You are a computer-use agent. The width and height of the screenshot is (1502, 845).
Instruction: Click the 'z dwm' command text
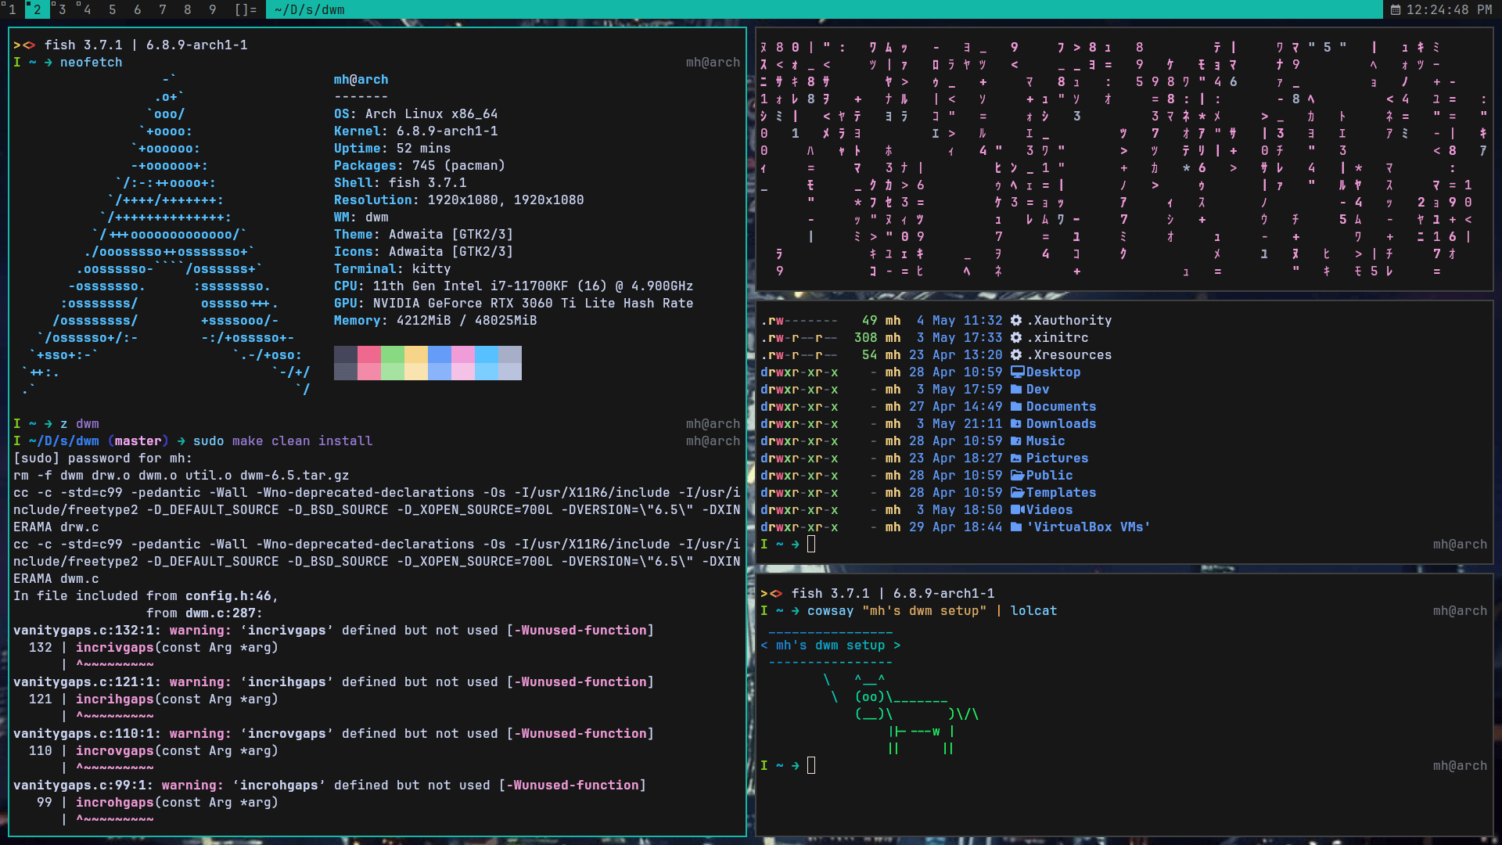tap(79, 423)
